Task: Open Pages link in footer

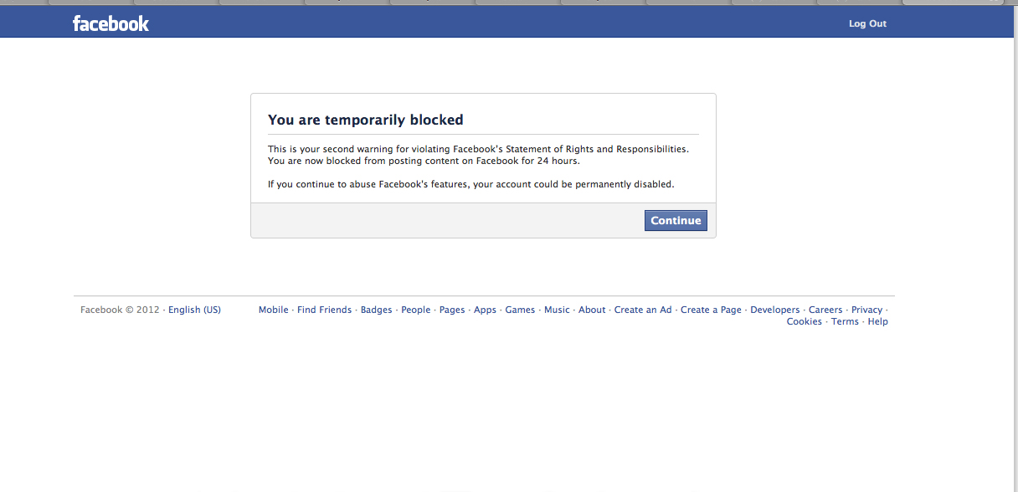Action: 452,310
